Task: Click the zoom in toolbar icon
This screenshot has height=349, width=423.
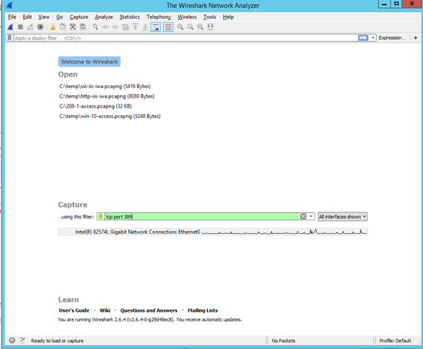Action: (180, 27)
